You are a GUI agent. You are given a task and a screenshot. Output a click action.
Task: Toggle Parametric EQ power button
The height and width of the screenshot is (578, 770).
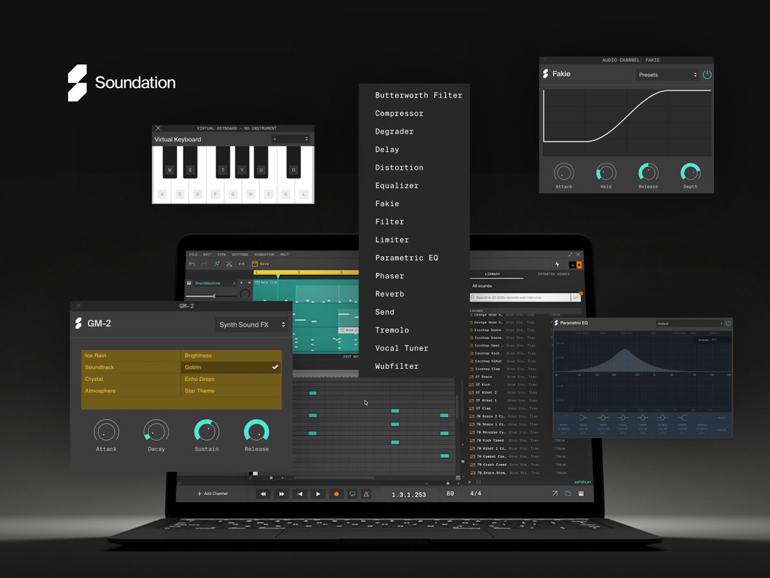pos(728,323)
